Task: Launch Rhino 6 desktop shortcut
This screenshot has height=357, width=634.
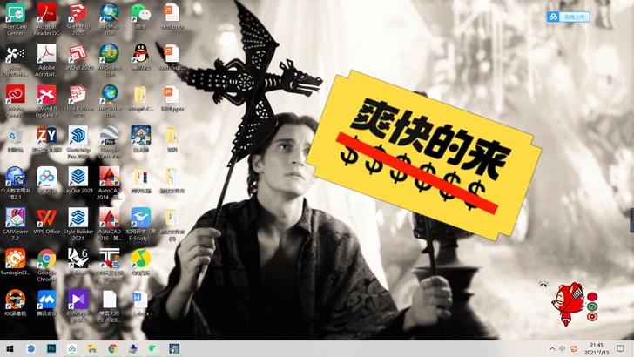Action: click(78, 259)
